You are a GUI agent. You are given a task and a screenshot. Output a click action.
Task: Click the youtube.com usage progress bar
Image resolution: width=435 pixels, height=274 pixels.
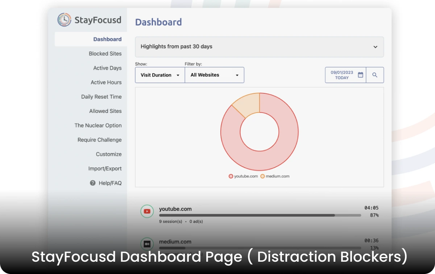260,215
